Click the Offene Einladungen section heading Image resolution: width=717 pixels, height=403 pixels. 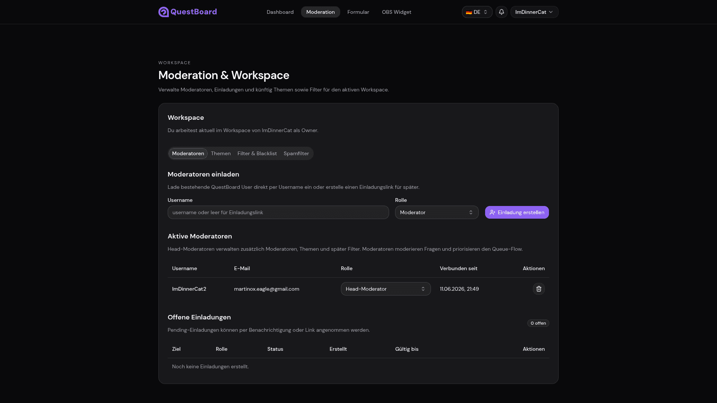click(199, 317)
